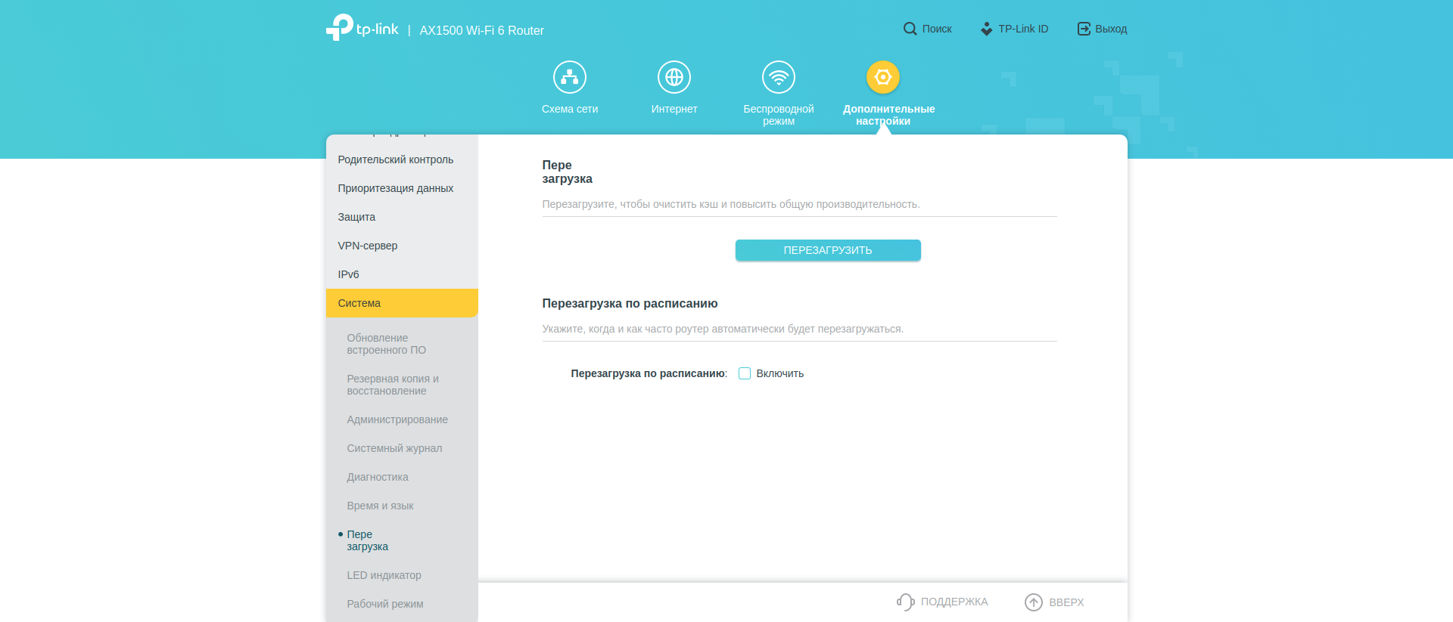Viewport: 1453px width, 622px height.
Task: Open the Internet (Интернет) globe icon
Action: point(674,77)
